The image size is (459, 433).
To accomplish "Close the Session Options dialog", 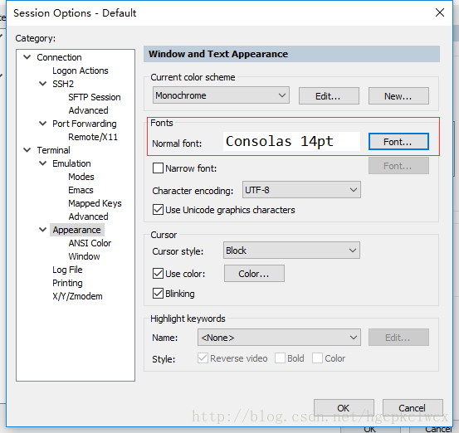I will tap(440, 13).
